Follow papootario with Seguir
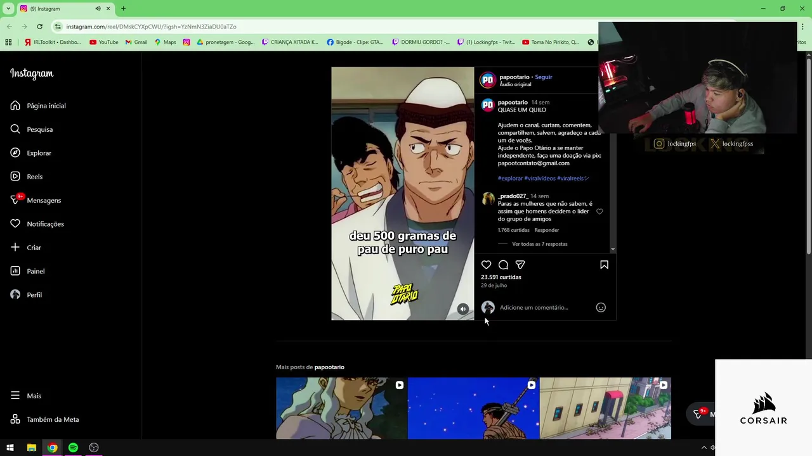Image resolution: width=812 pixels, height=456 pixels. pyautogui.click(x=544, y=77)
